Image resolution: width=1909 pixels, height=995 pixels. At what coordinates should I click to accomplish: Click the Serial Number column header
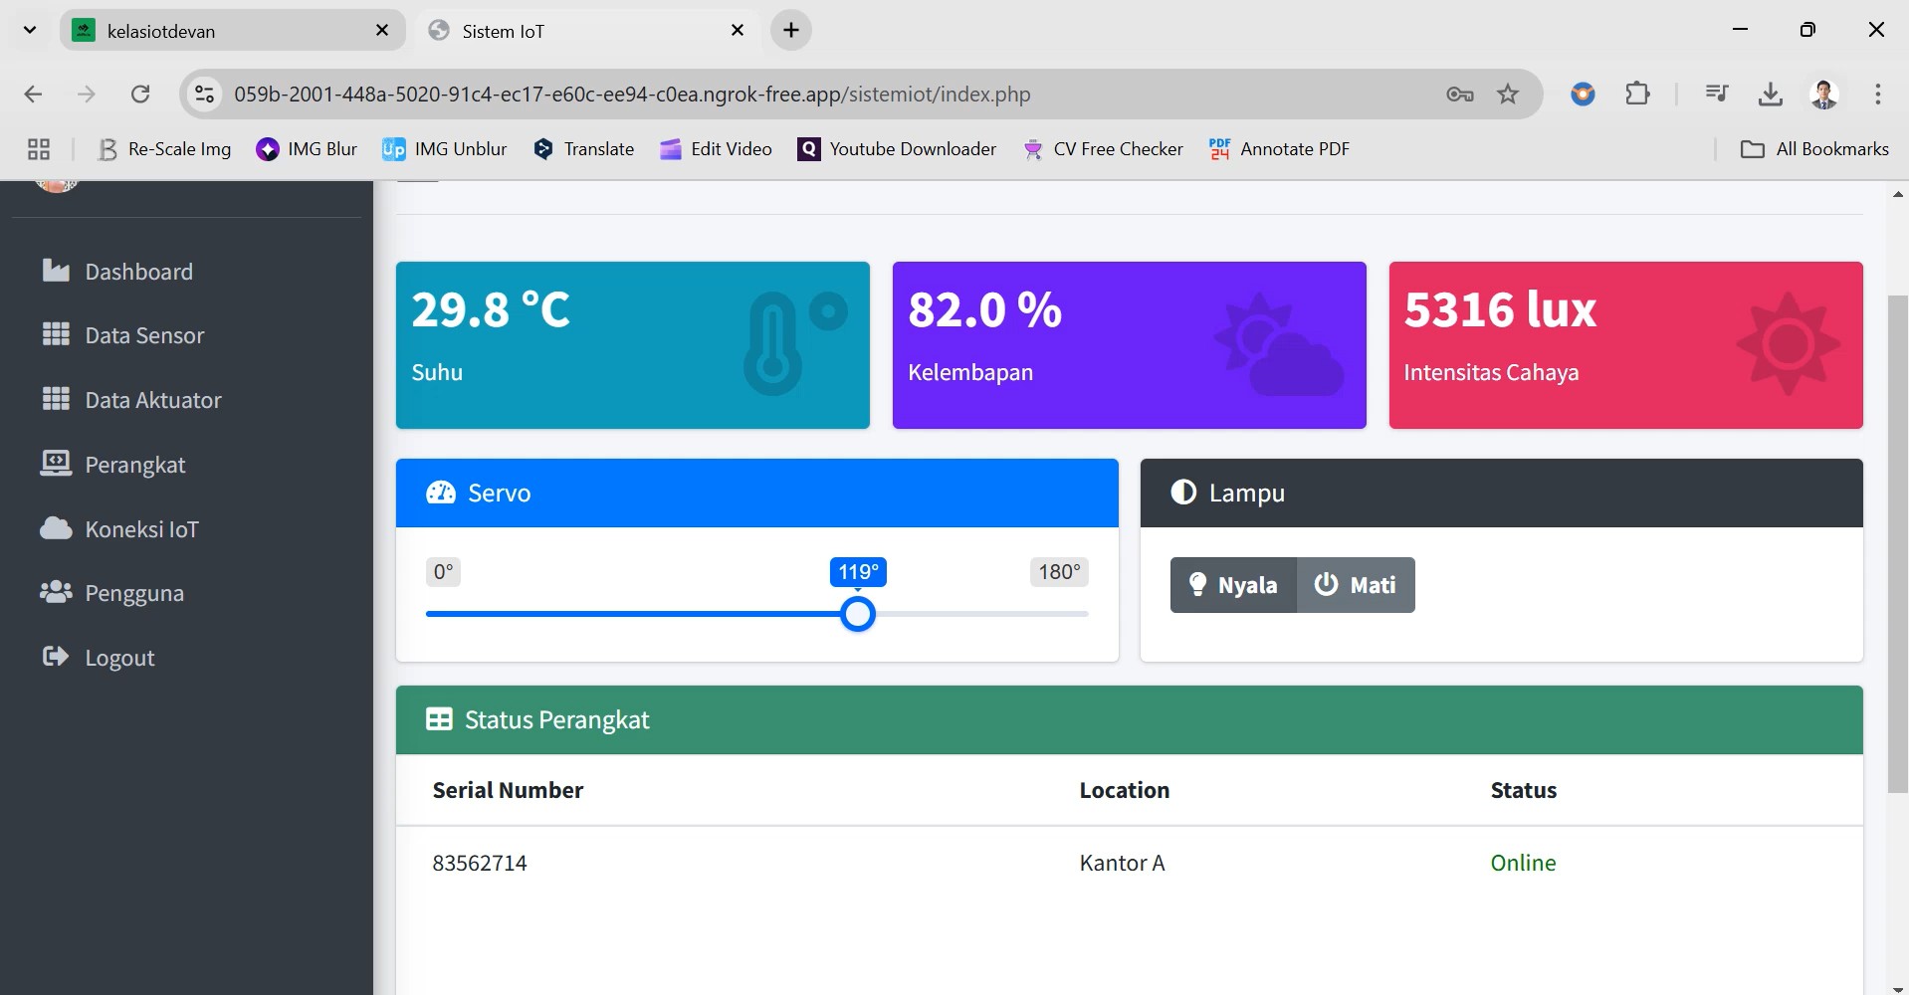pyautogui.click(x=508, y=790)
